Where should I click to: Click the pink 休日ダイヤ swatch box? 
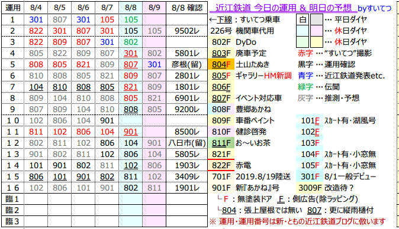[317, 31]
